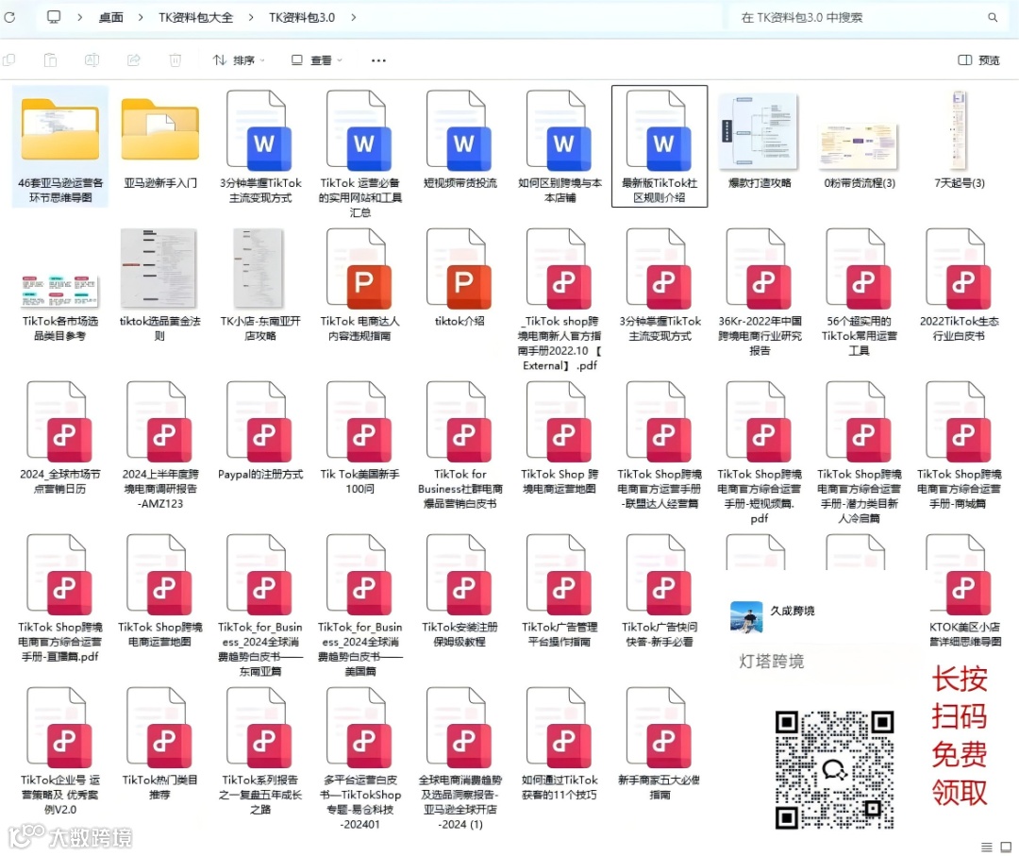Viewport: 1019px width, 856px height.
Task: Open the 查看 view dropdown
Action: click(x=316, y=60)
